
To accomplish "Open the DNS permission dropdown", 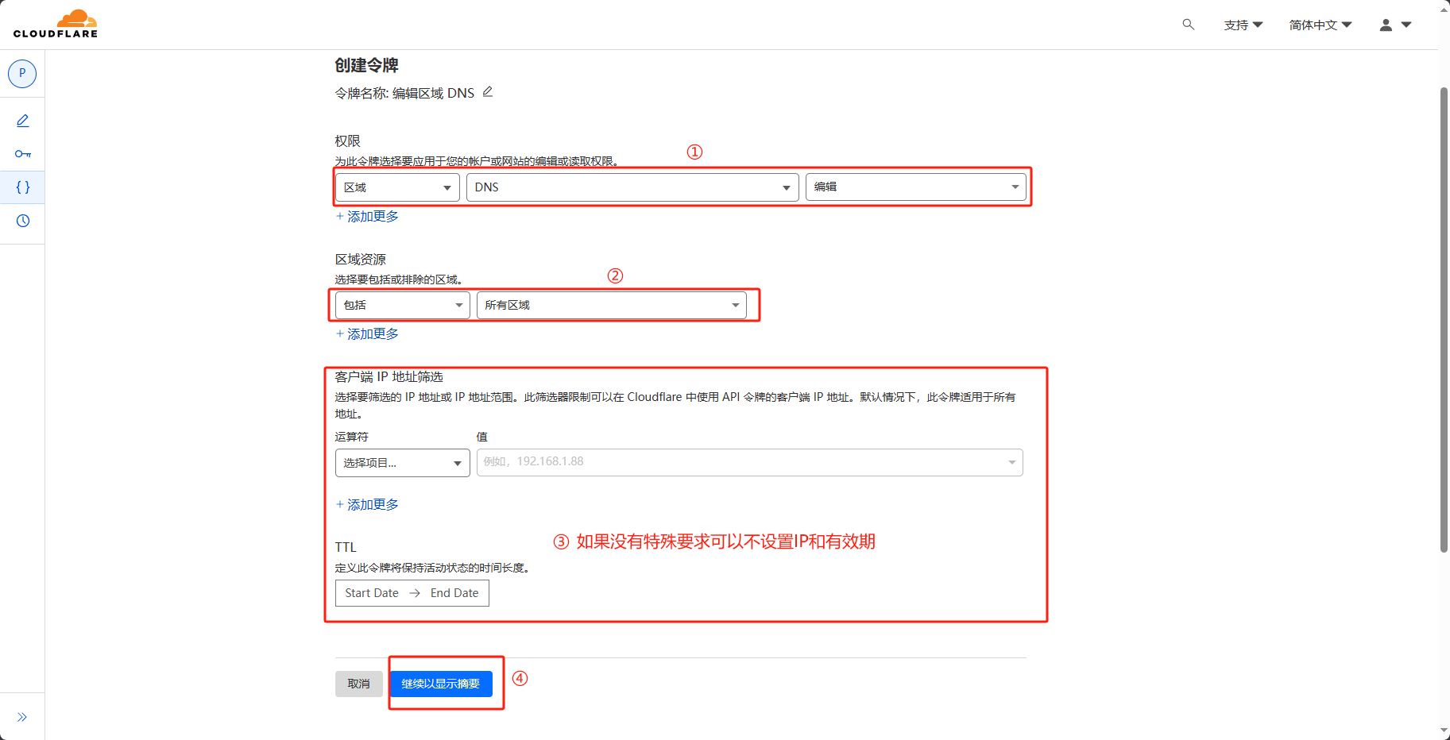I will [x=632, y=187].
